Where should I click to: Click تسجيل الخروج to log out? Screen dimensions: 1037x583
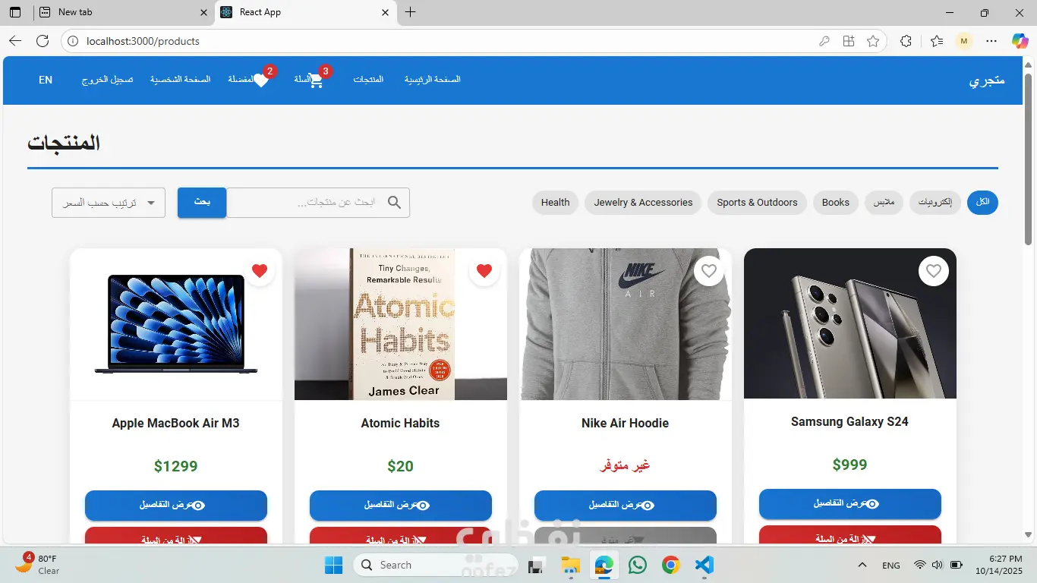point(108,80)
